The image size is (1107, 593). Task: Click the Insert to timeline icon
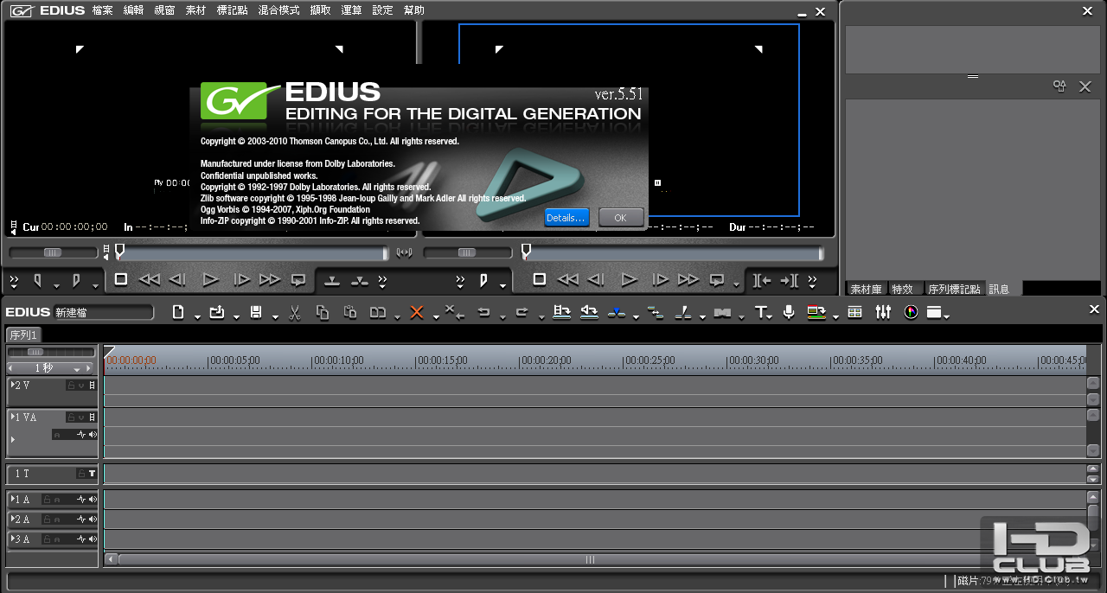562,312
